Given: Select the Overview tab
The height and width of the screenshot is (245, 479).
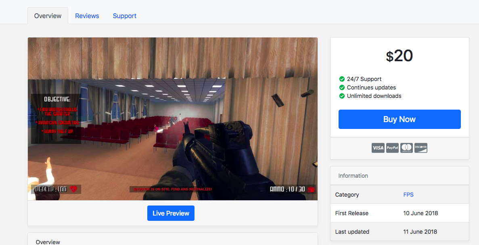Looking at the screenshot, I should tap(47, 16).
